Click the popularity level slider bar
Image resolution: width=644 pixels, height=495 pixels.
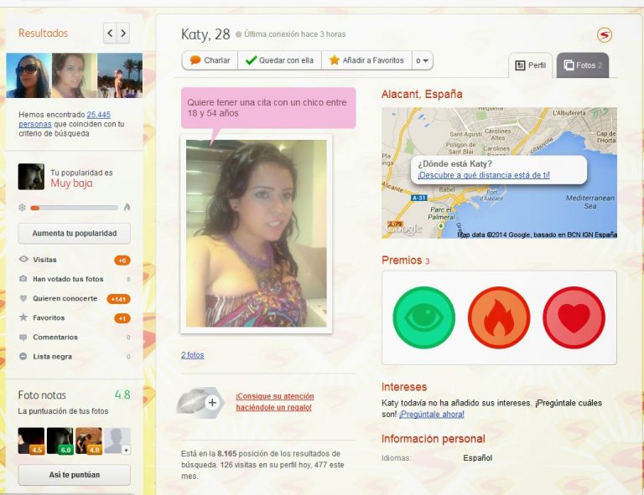74,207
